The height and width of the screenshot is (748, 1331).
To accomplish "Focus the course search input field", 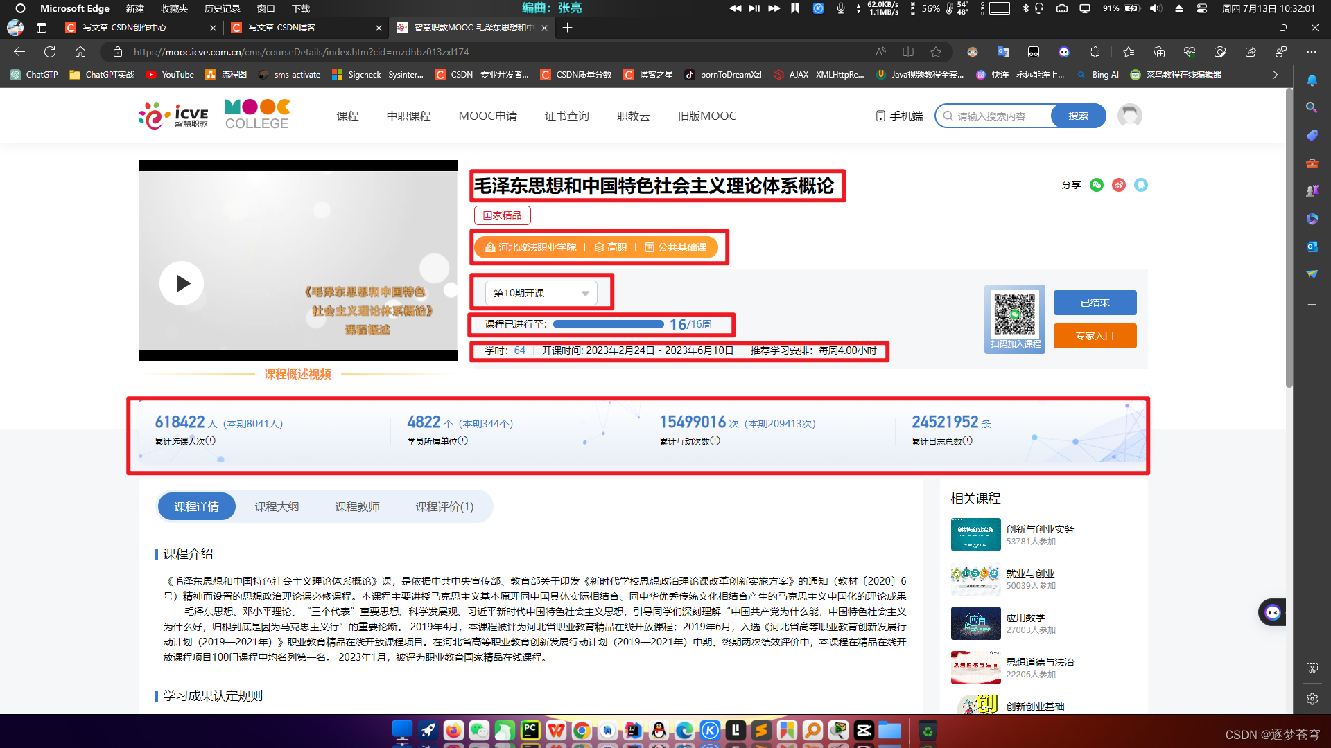I will [x=995, y=116].
